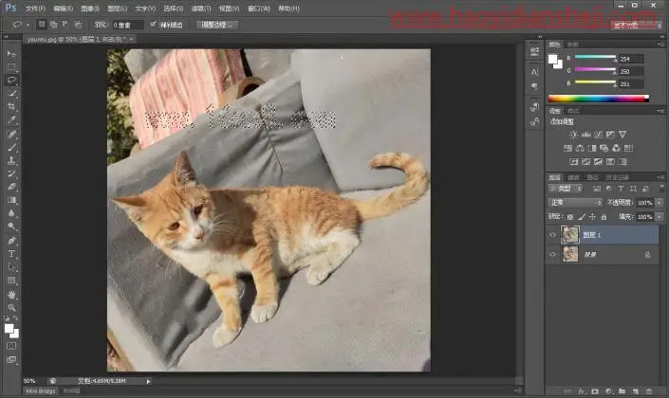669x398 pixels.
Task: Select the Dodge tool
Action: tap(11, 226)
